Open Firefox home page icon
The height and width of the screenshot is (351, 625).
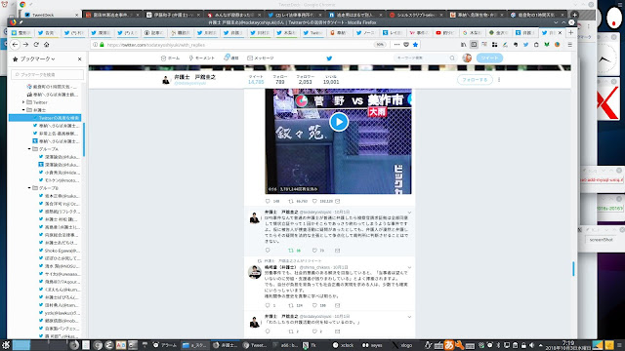click(x=46, y=45)
